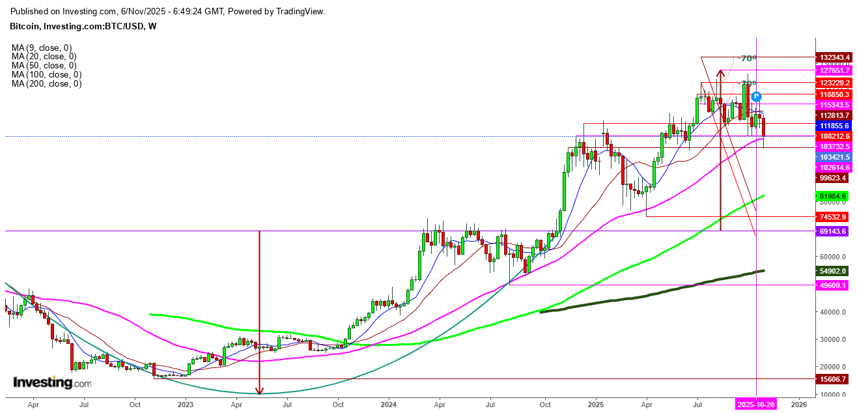Select the red 132343.4 price tag
Screen dimensions: 857x413
click(834, 58)
